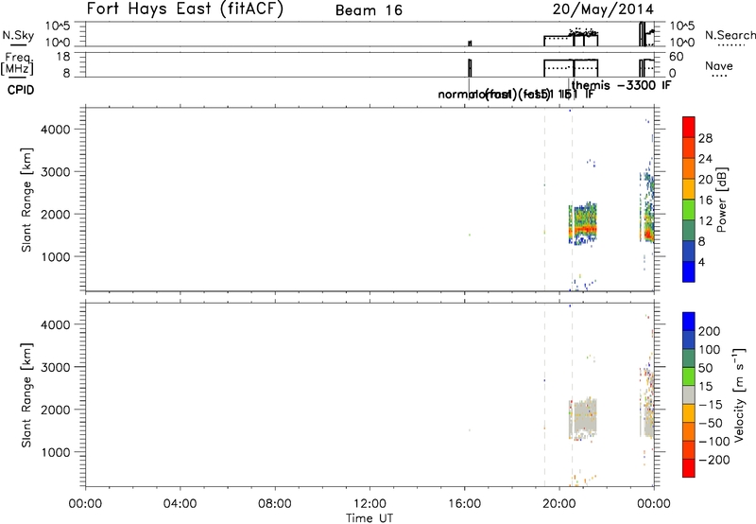
Task: Click "Slant Range [km]" on the velocity panel
Action: (26, 395)
